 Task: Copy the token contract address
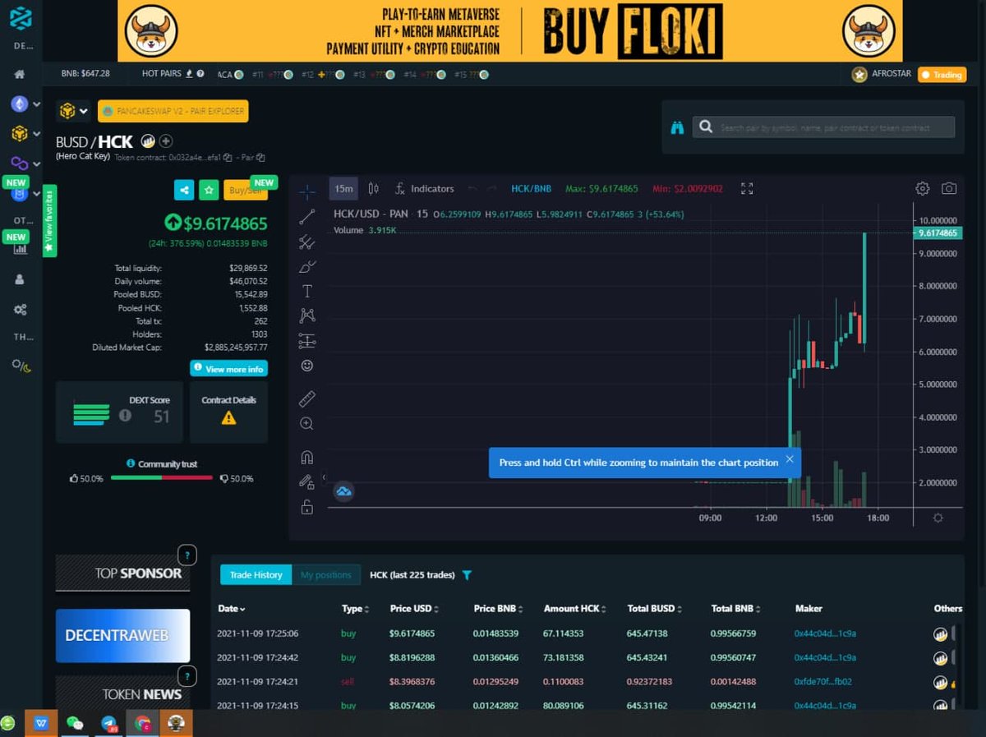[226, 157]
